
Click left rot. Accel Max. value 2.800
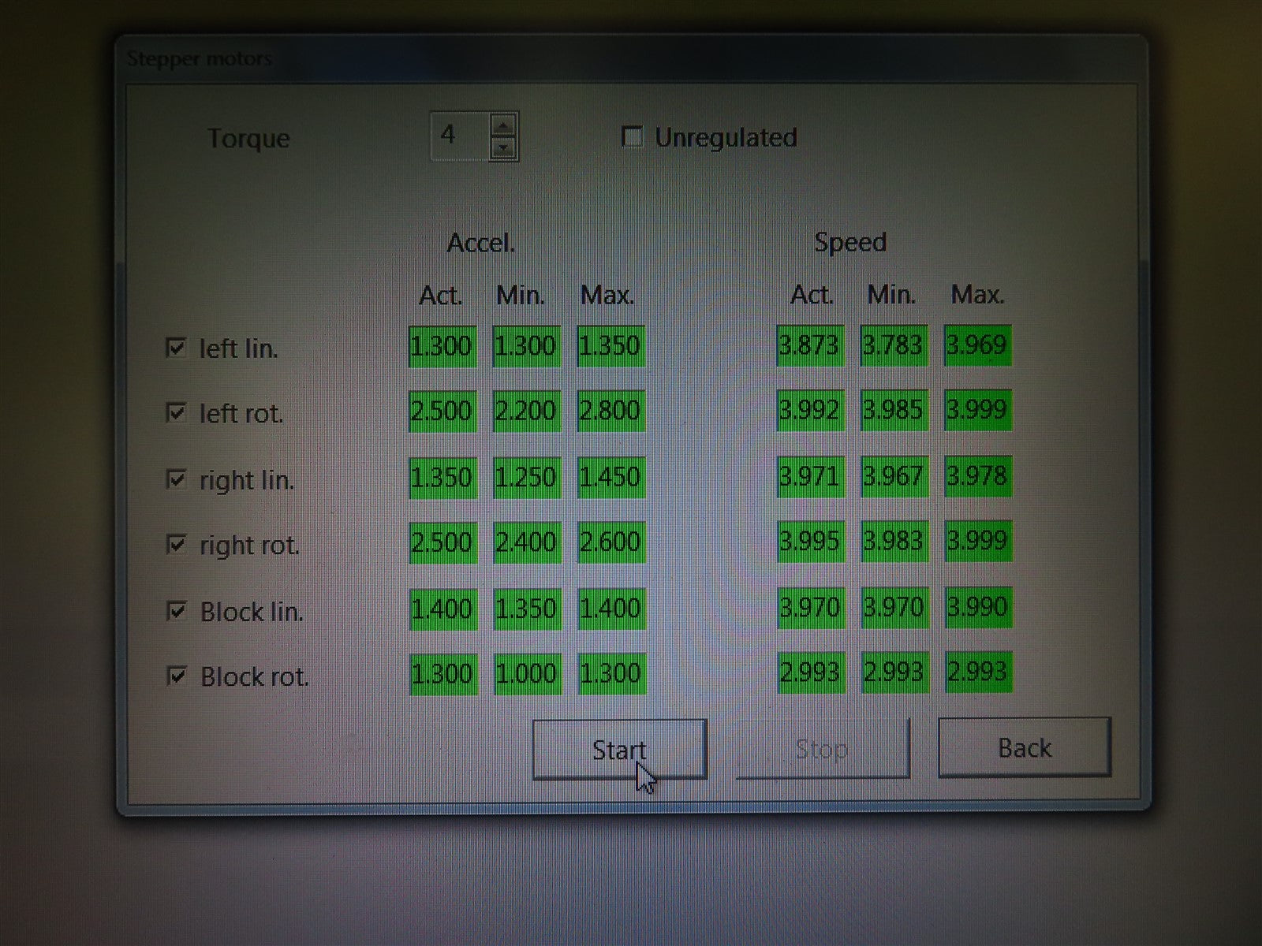(610, 411)
